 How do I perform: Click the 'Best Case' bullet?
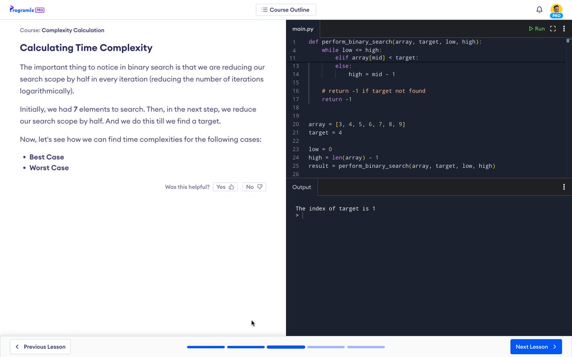coord(47,157)
